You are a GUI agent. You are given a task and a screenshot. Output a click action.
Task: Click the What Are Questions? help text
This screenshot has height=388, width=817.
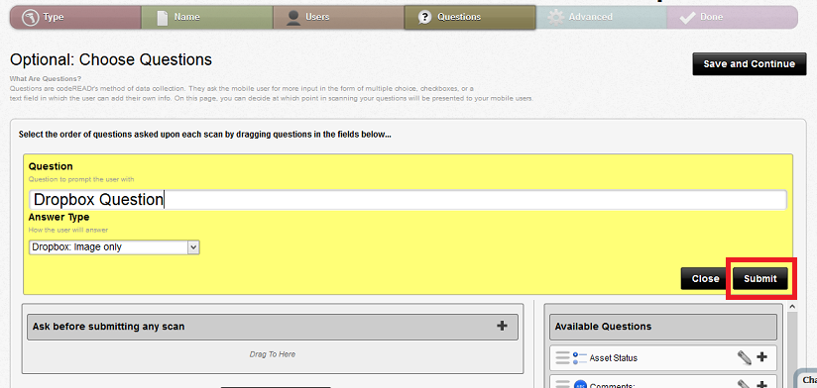[46, 79]
